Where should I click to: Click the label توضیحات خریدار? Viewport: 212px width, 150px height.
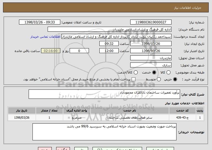pyautogui.click(x=191, y=132)
